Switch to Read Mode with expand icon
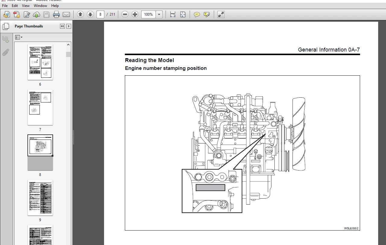 [221, 14]
